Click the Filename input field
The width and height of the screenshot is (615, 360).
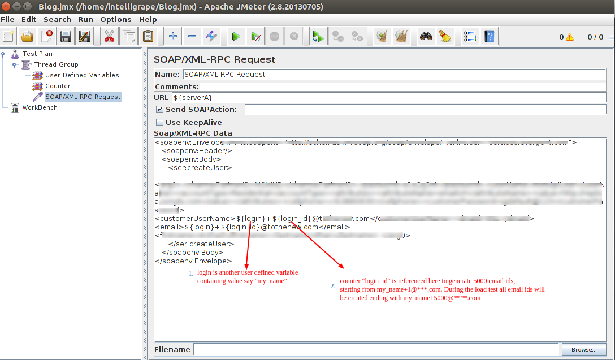(x=376, y=349)
